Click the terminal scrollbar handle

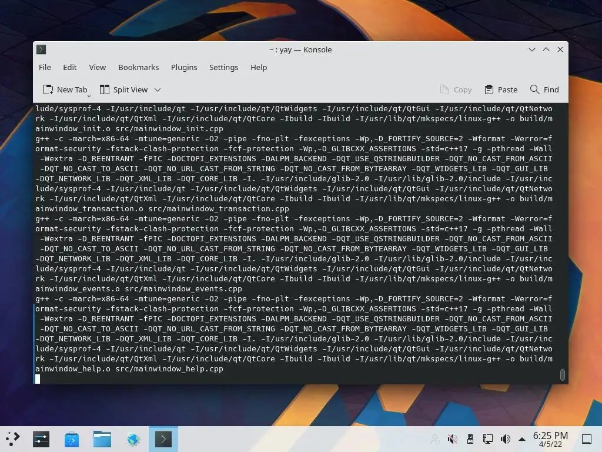563,374
